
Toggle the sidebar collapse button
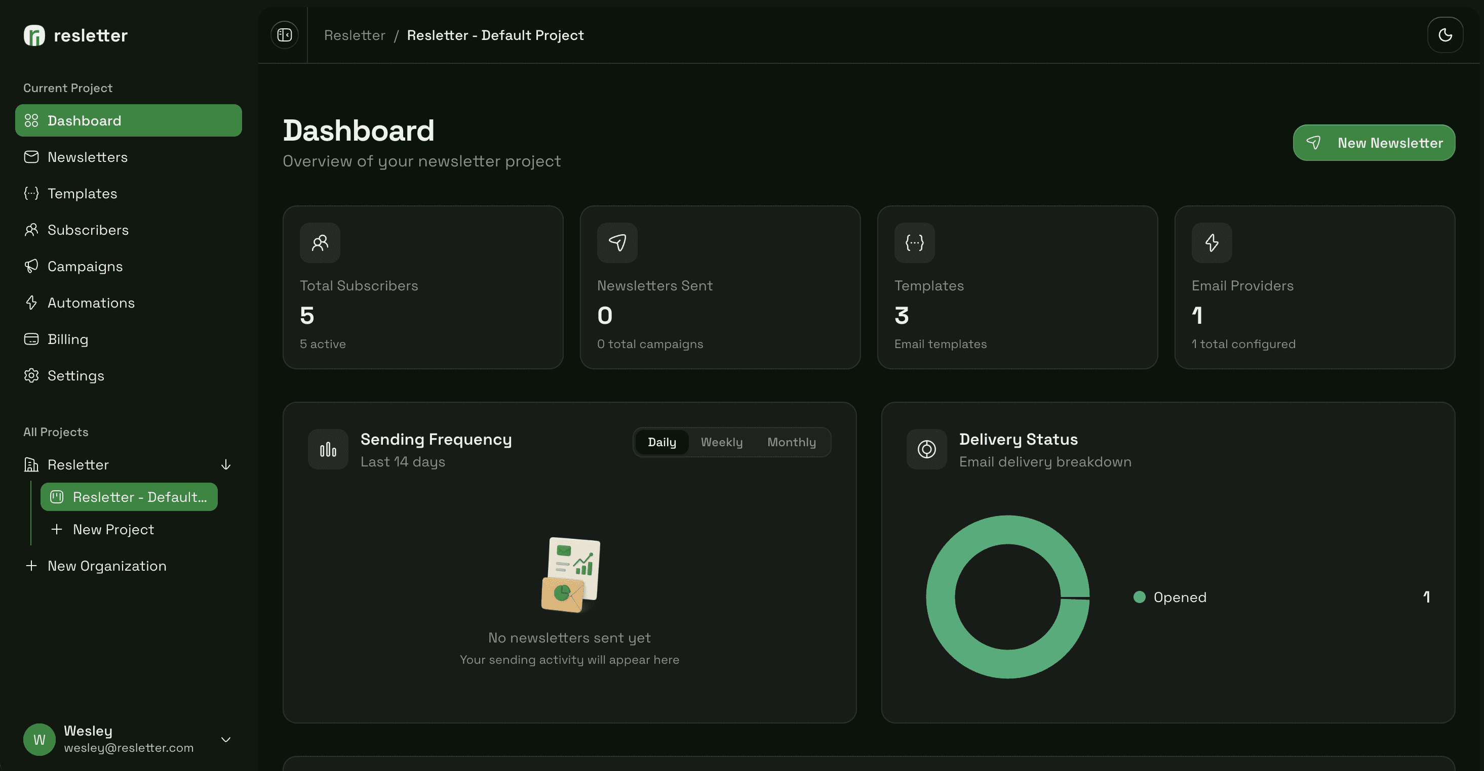[284, 34]
